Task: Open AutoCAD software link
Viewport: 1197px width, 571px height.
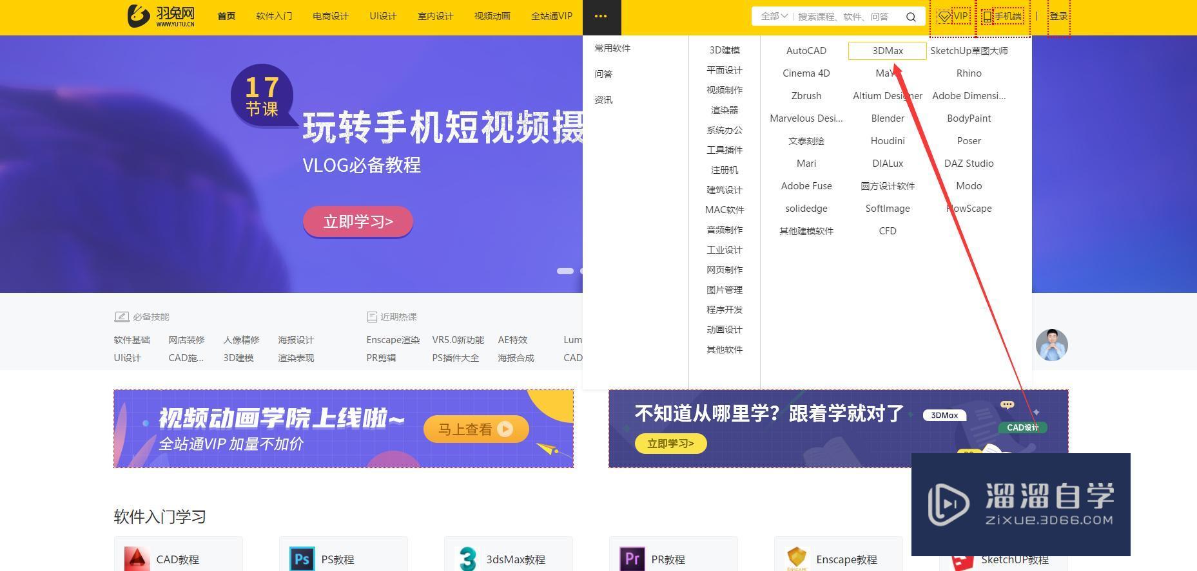Action: pos(806,51)
